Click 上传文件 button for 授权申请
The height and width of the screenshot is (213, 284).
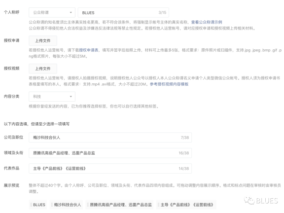point(43,40)
